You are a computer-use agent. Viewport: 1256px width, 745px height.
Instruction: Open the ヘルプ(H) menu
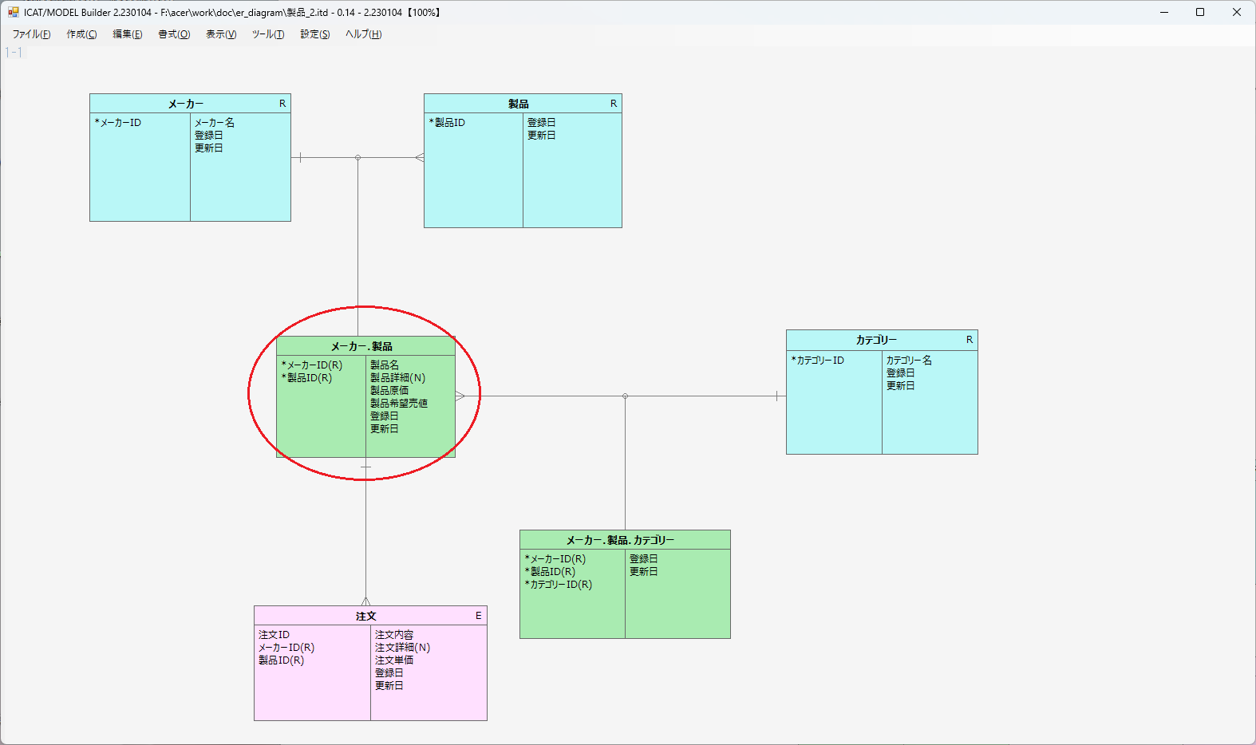[363, 34]
